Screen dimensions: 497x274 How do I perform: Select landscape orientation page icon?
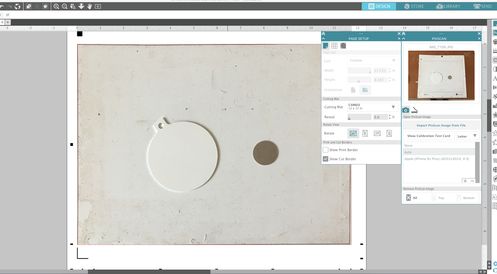365,90
